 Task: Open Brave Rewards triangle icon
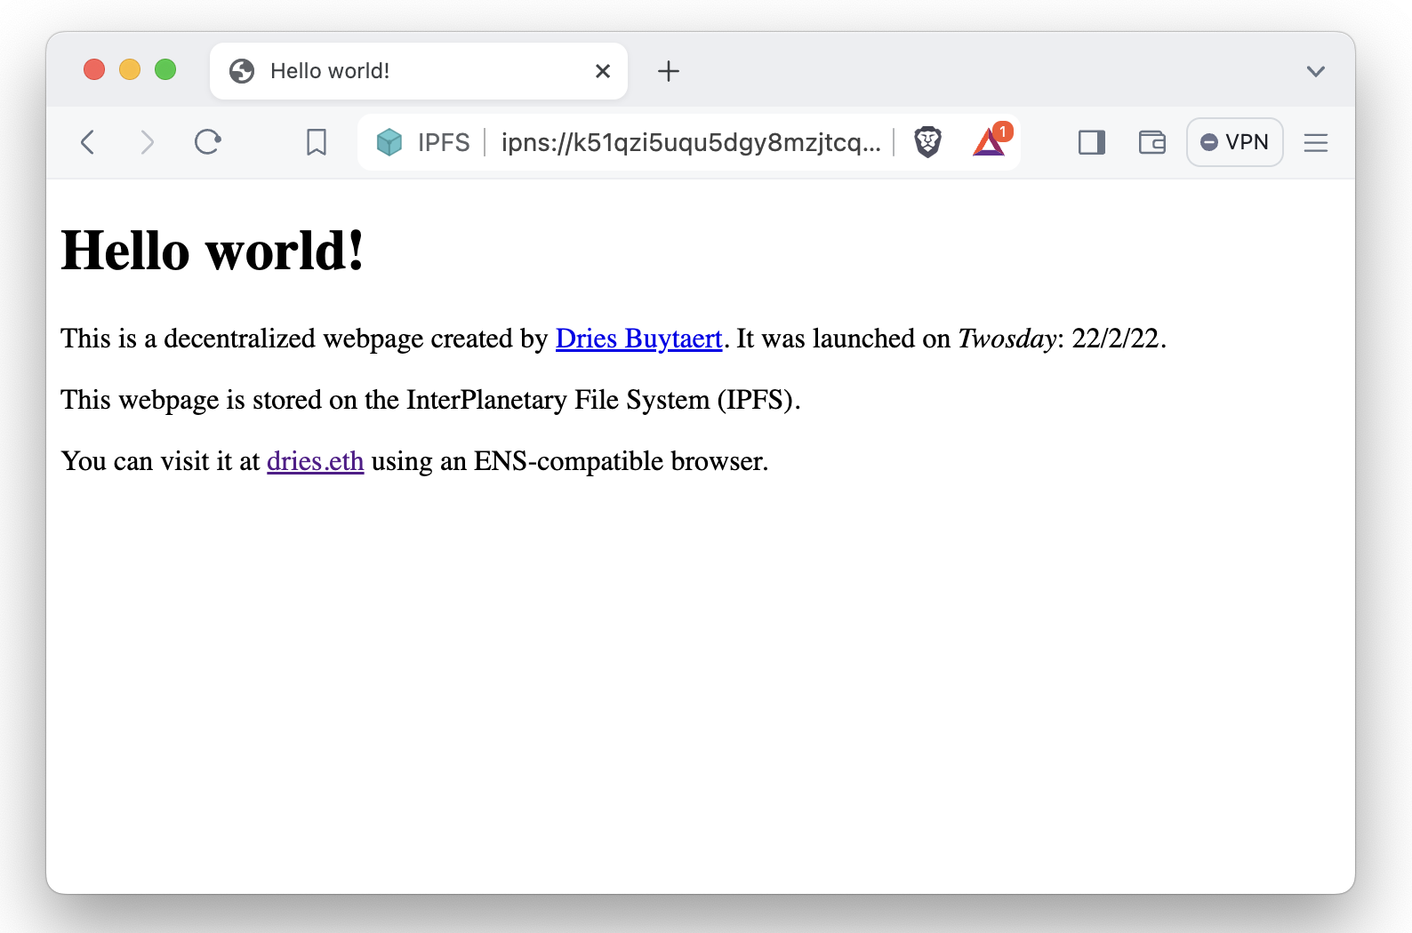point(990,142)
